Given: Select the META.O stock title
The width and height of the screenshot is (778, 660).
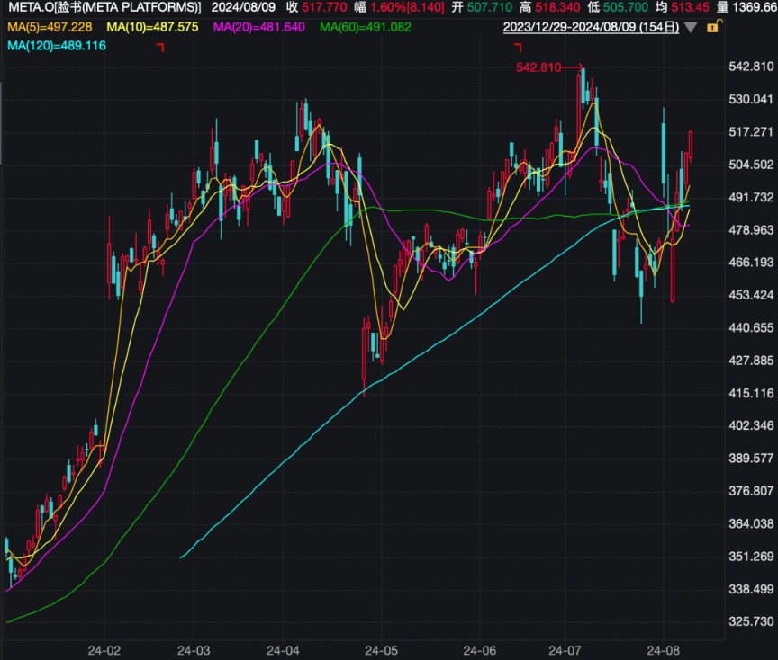Looking at the screenshot, I should 104,7.
